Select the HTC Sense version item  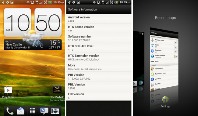click(99, 29)
